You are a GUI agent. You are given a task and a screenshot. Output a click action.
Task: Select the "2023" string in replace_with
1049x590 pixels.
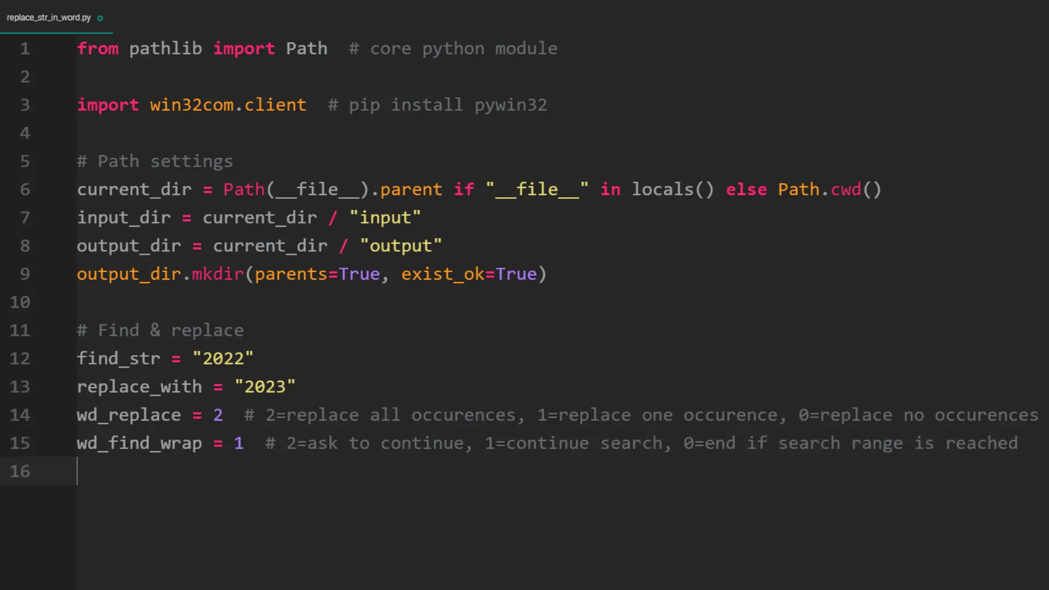point(265,386)
